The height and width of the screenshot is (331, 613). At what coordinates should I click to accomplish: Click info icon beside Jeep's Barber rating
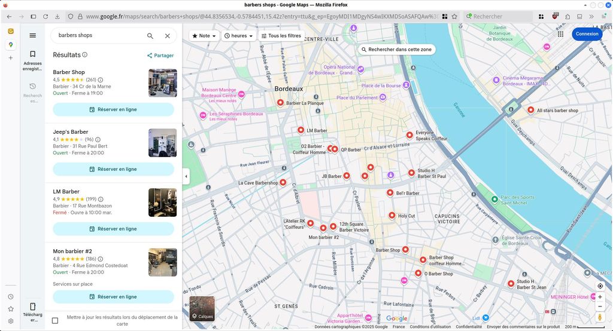point(98,139)
